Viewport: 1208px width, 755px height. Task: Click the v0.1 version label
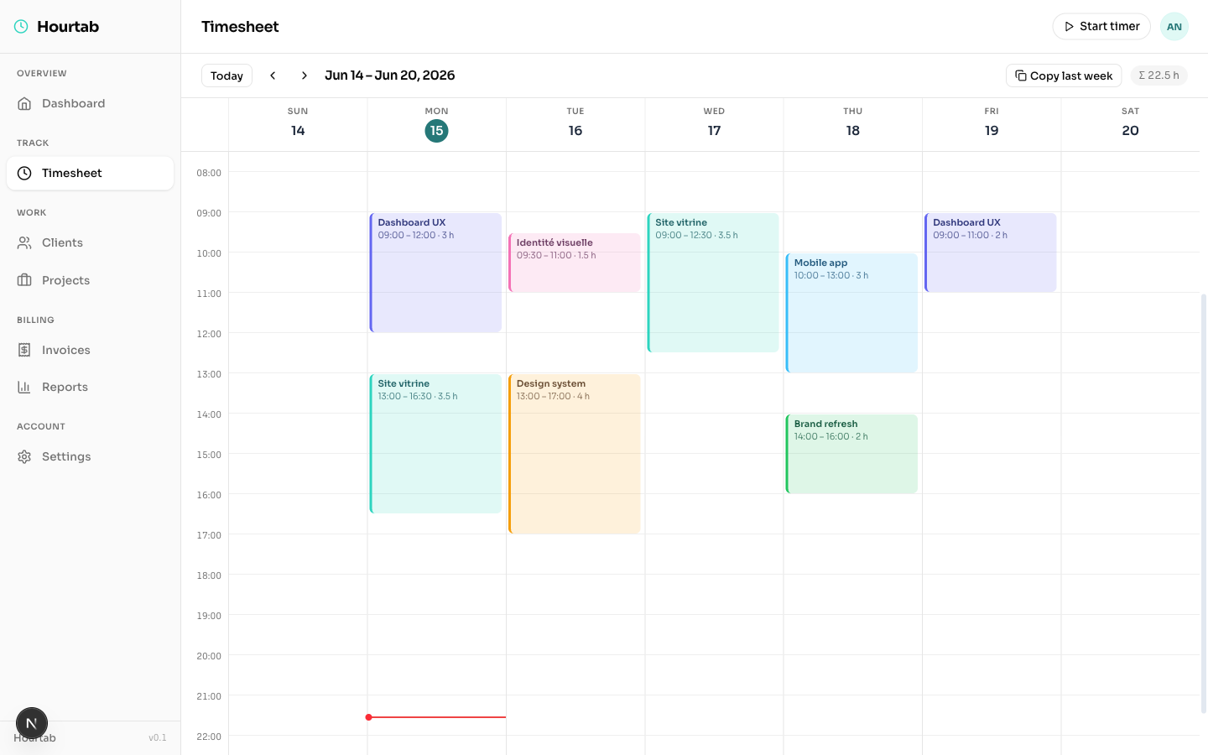158,738
